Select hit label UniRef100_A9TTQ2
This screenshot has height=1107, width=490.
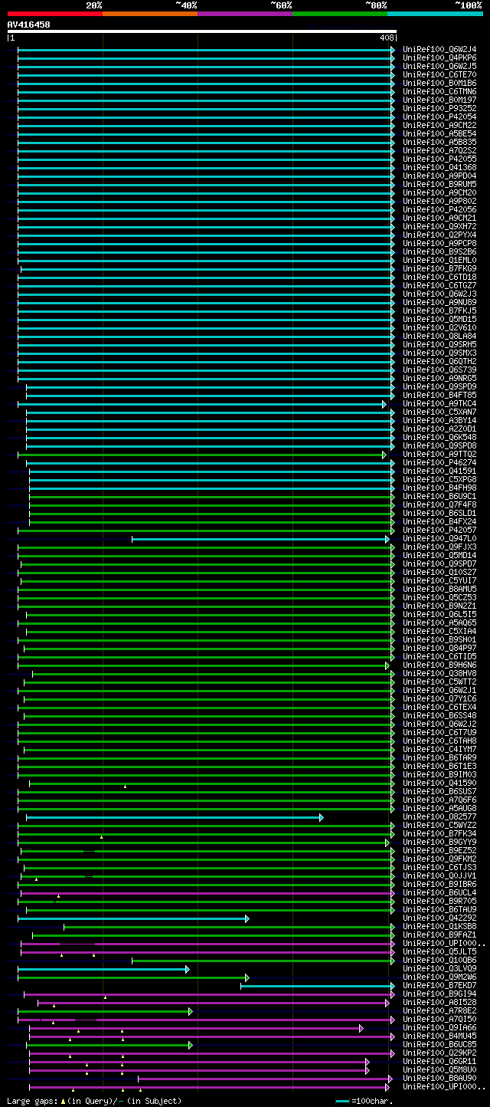(x=439, y=455)
